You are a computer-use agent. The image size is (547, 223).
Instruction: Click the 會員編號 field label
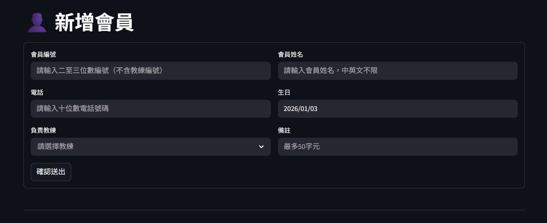pos(43,55)
